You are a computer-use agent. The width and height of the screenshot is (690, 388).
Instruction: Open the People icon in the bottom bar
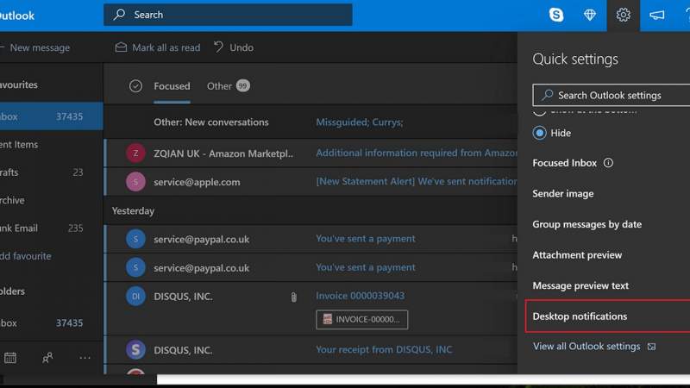pyautogui.click(x=47, y=358)
